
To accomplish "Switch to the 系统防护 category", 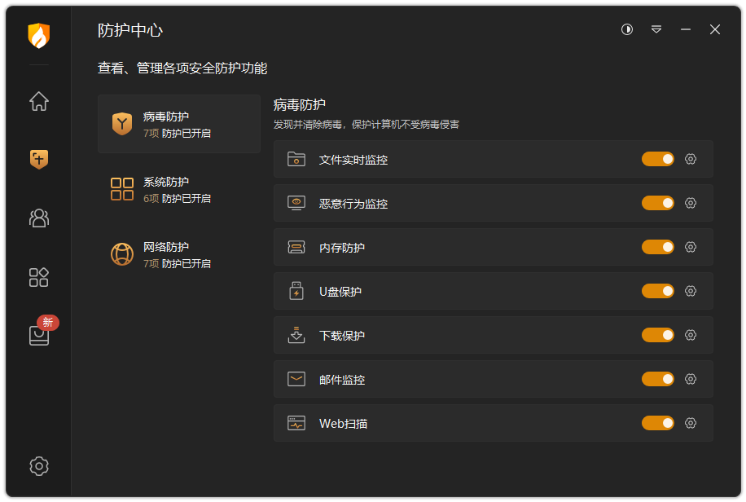I will pyautogui.click(x=179, y=189).
